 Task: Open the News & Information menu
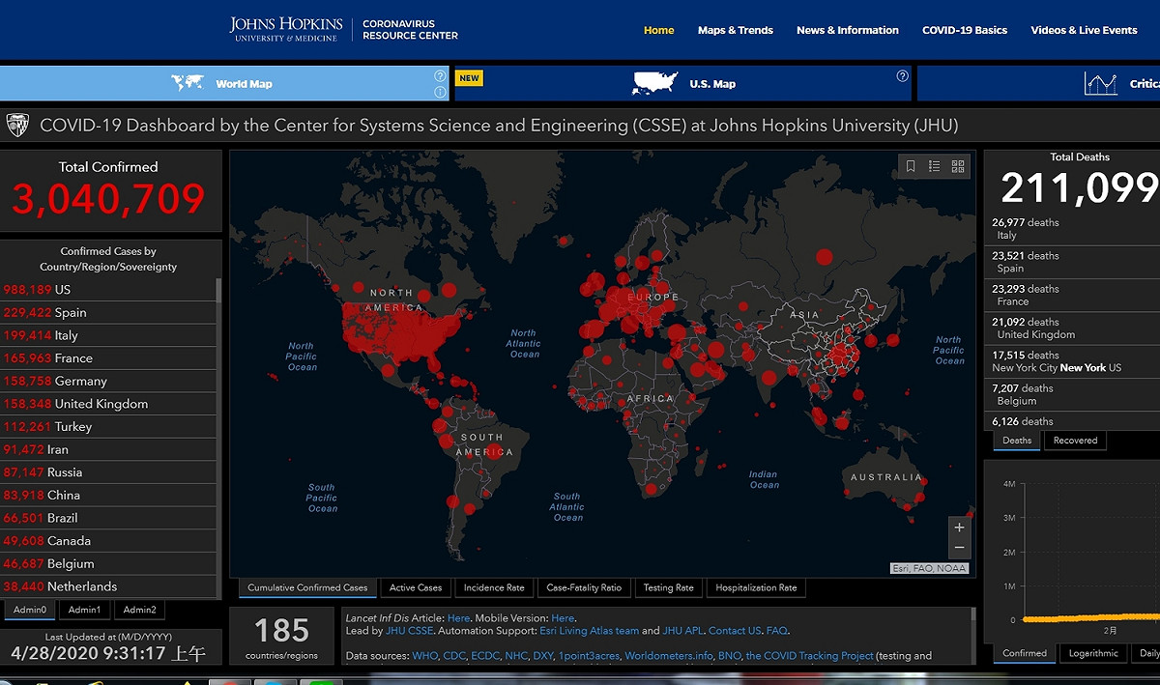click(x=848, y=30)
